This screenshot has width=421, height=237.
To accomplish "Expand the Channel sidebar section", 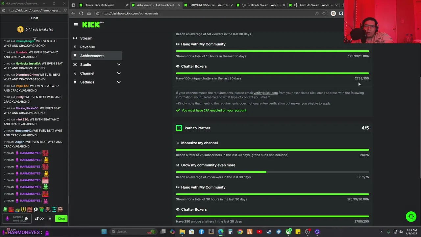I will click(97, 73).
